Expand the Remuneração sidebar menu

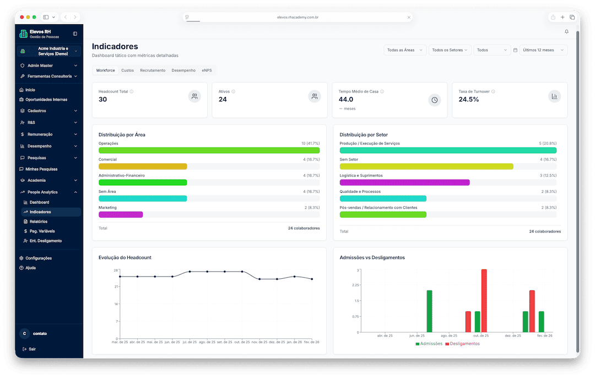point(49,134)
